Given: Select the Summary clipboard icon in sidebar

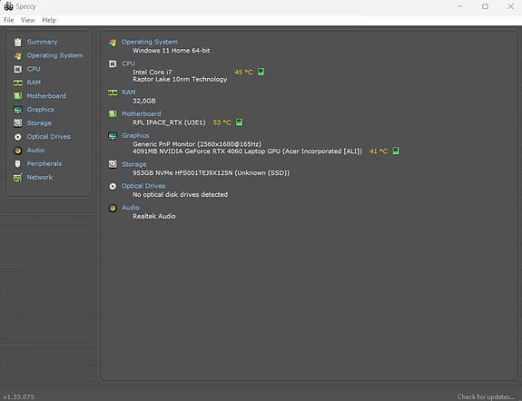Looking at the screenshot, I should (x=17, y=42).
